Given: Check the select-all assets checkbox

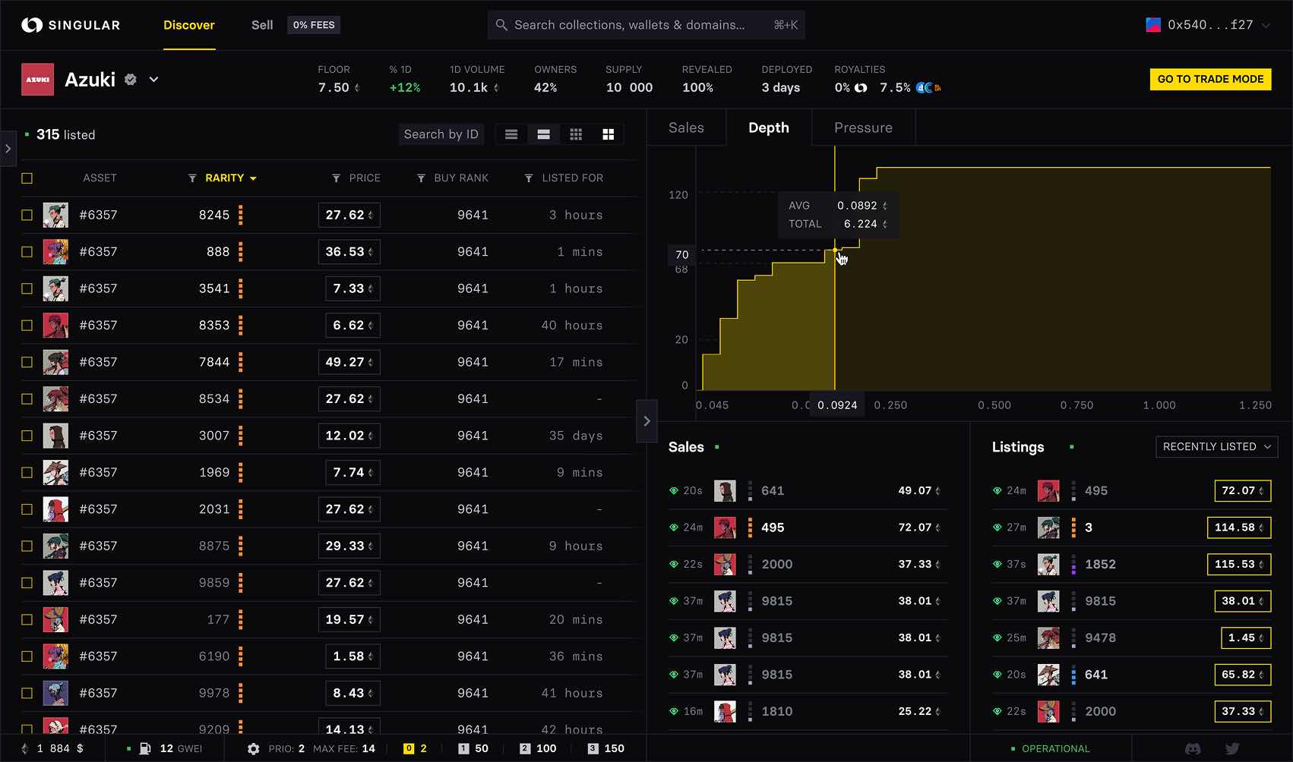Looking at the screenshot, I should pos(27,178).
